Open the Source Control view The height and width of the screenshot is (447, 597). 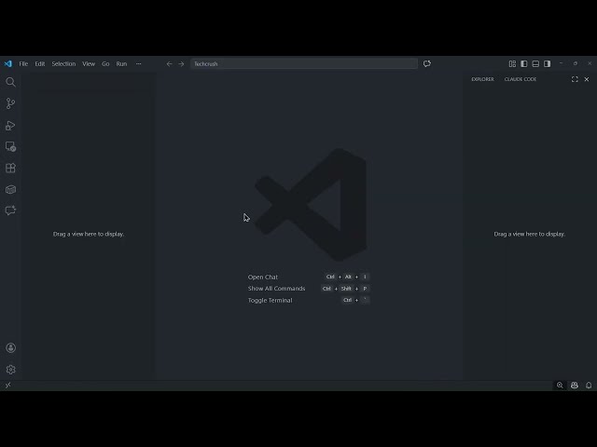(10, 103)
